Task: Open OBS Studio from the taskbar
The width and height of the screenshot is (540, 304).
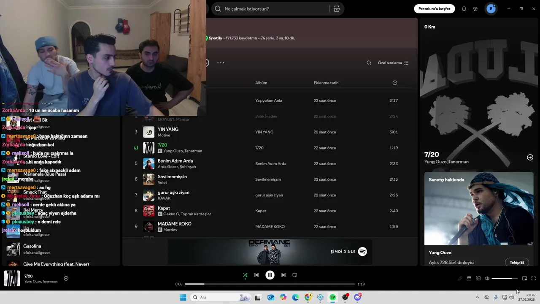Action: (345, 297)
